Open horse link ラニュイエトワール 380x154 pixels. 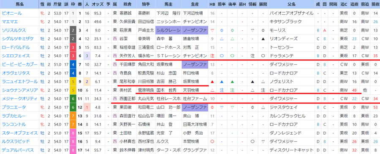[x=20, y=82]
